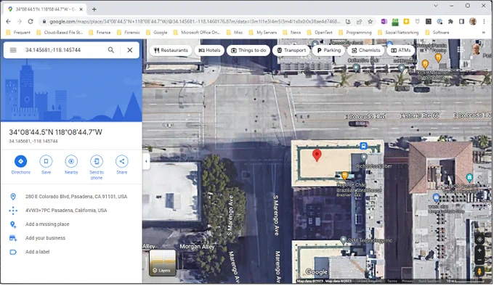Viewport: 494px width, 286px height.
Task: Open the Social Networking bookmarks folder
Action: pos(398,33)
